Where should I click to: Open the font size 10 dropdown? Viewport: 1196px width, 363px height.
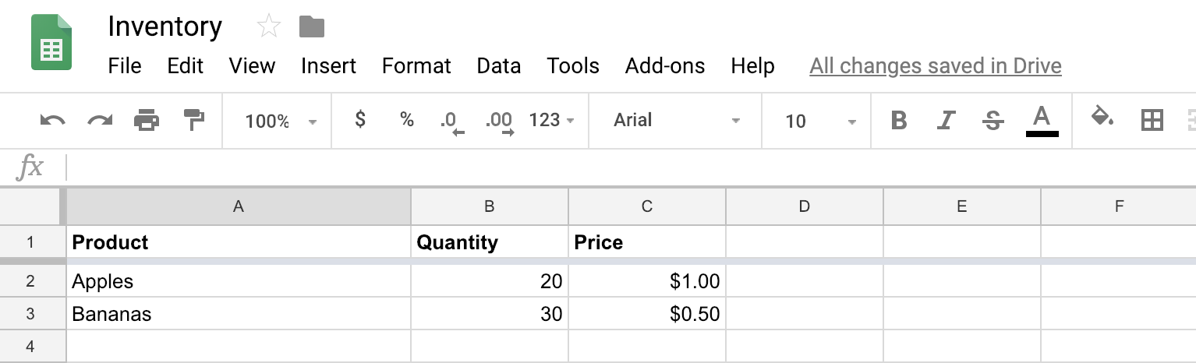[x=820, y=121]
